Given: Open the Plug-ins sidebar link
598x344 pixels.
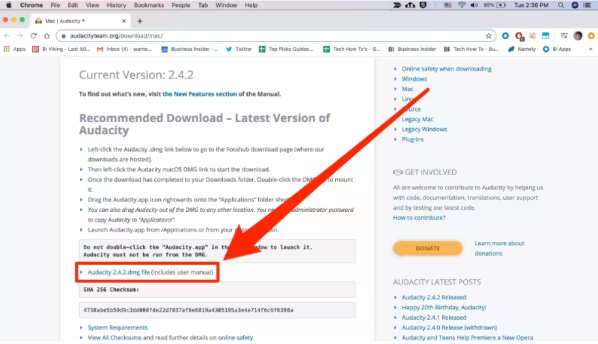Looking at the screenshot, I should pyautogui.click(x=413, y=139).
